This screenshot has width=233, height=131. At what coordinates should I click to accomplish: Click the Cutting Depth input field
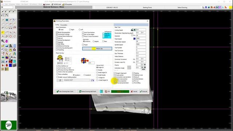[141, 30]
